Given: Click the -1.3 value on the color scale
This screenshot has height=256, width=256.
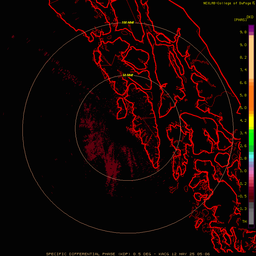Looking at the screenshot, I should point(242,209).
